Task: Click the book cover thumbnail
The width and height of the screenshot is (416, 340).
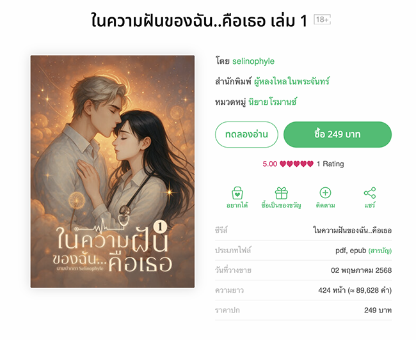Action: click(113, 171)
